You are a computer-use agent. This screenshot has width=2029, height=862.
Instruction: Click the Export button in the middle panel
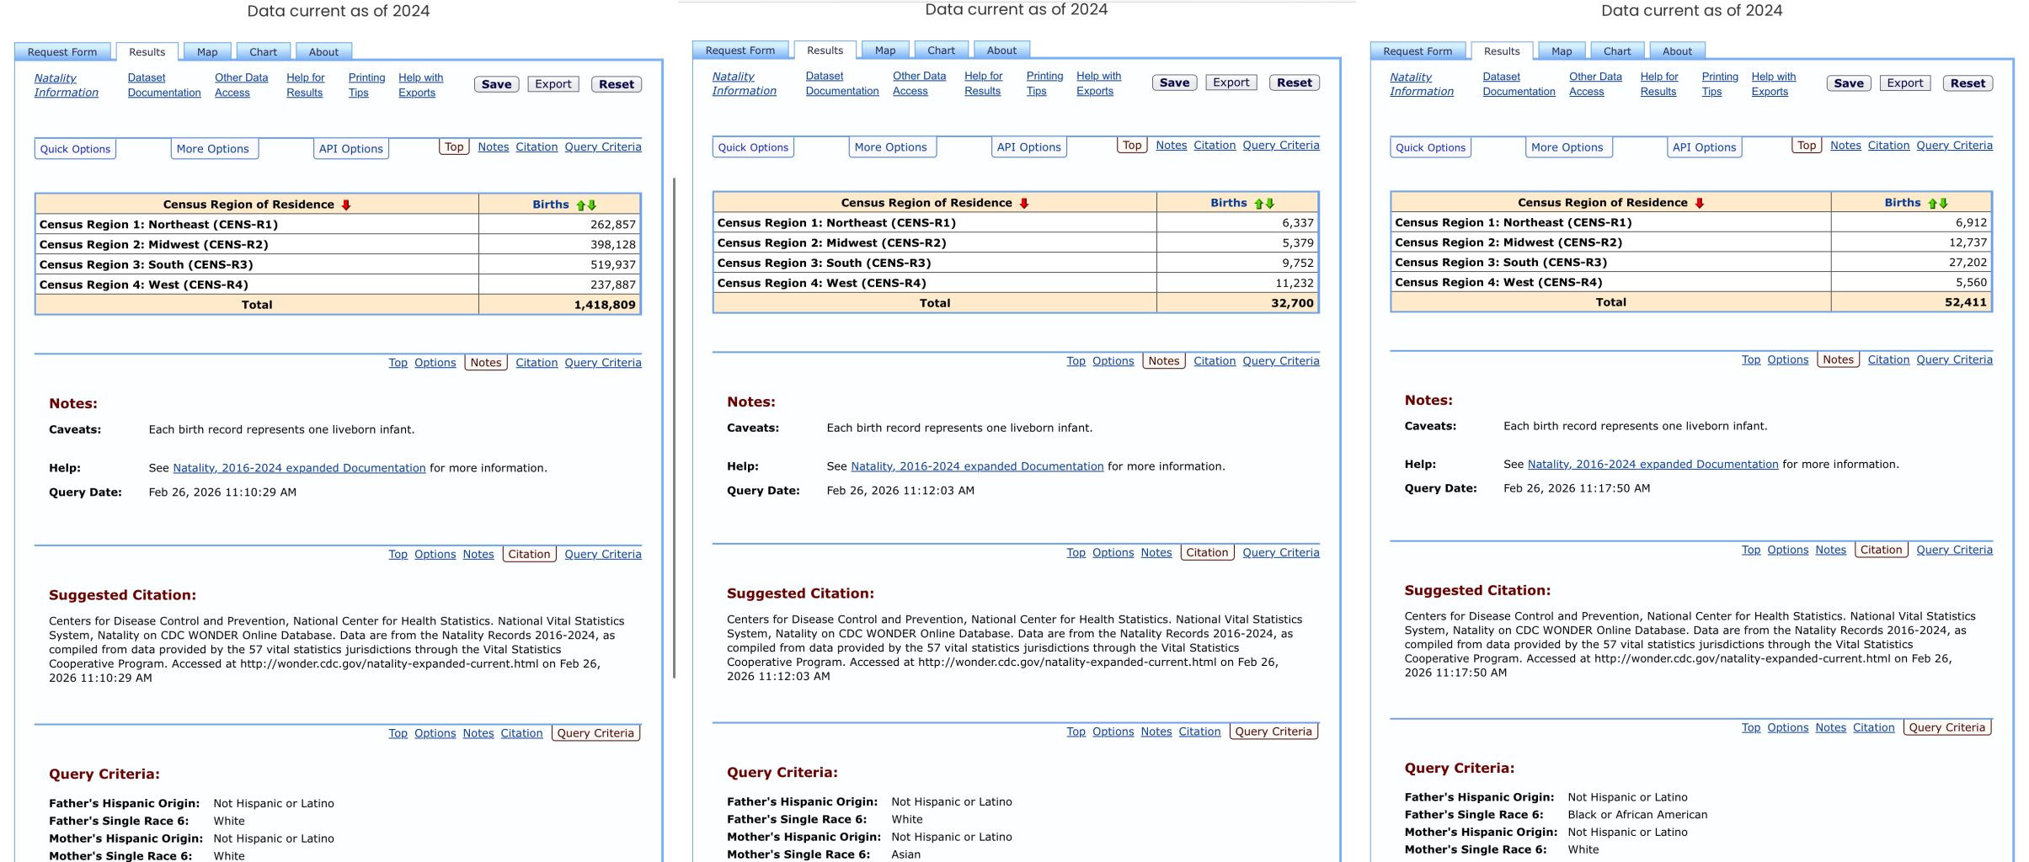tap(1231, 82)
